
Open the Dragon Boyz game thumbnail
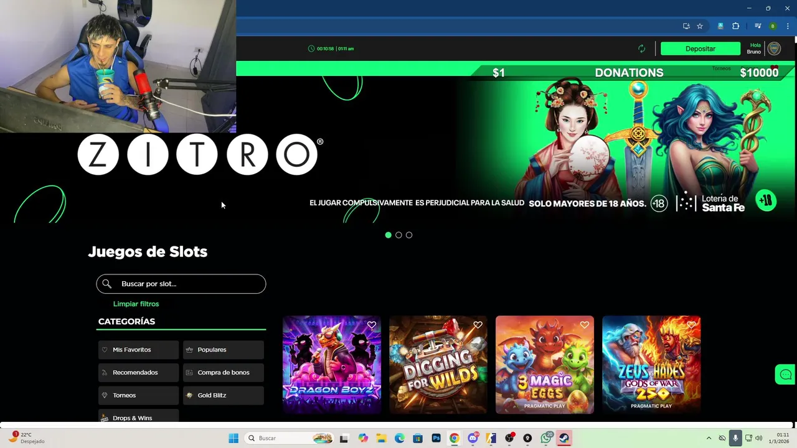click(332, 365)
